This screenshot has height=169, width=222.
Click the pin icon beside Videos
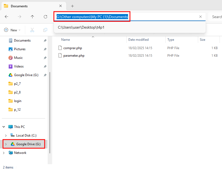click(x=45, y=66)
